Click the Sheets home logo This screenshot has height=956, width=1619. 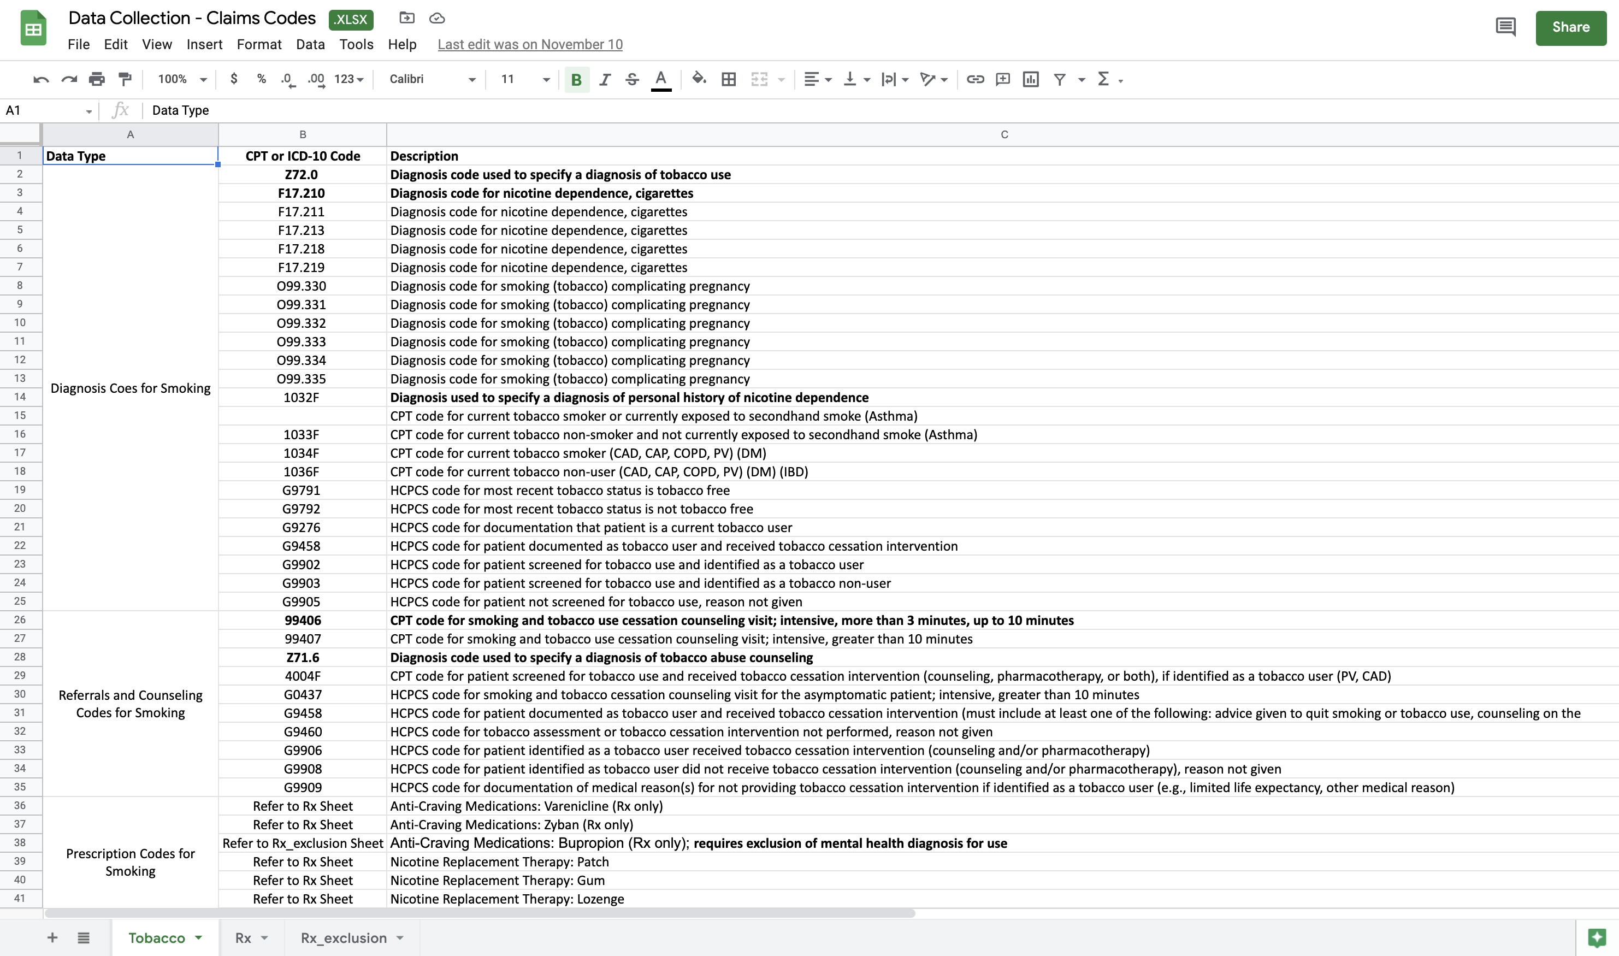(x=33, y=28)
